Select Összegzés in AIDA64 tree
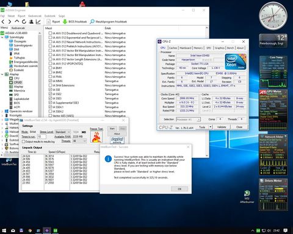 pos(20,41)
